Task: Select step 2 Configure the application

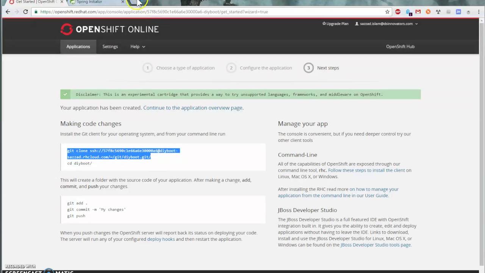Action: point(259,68)
